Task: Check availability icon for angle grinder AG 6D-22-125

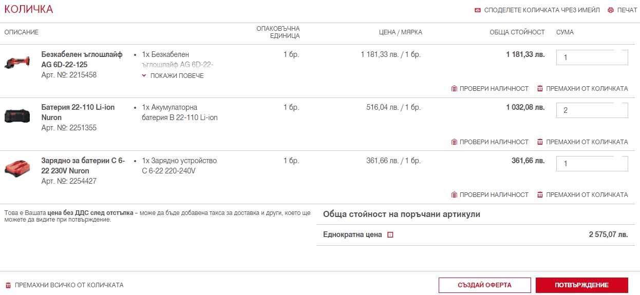Action: coord(454,89)
